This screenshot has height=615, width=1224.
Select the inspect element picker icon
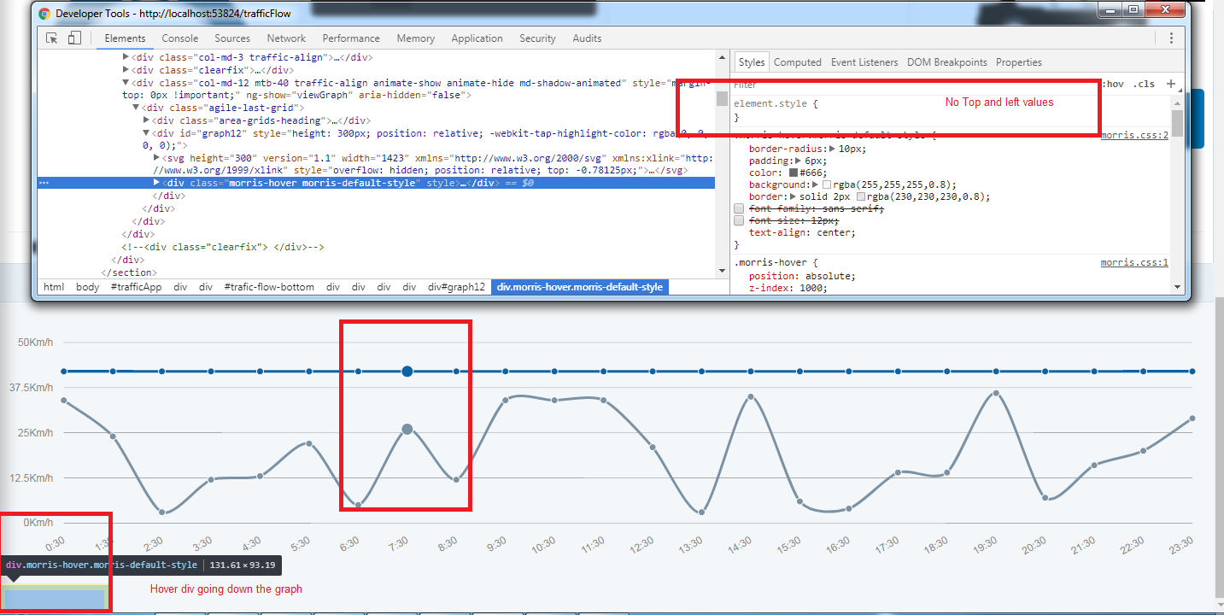tap(51, 38)
